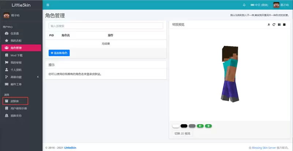
Task: Click book icon beside Mod 下载
Action: click(7, 55)
